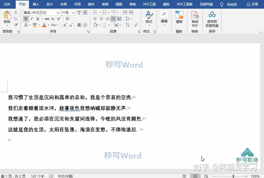Increase font size with the larger A
The height and width of the screenshot is (178, 264).
65,25
